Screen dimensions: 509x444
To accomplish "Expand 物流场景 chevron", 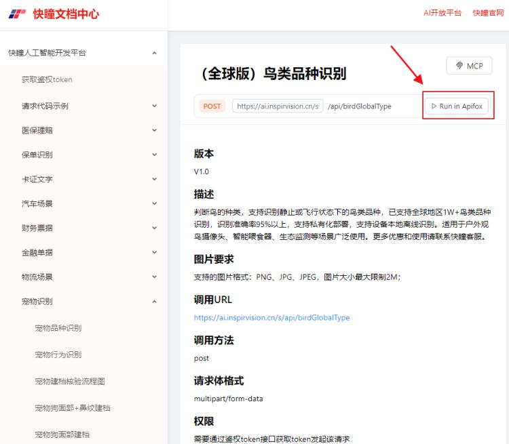I will coord(155,277).
